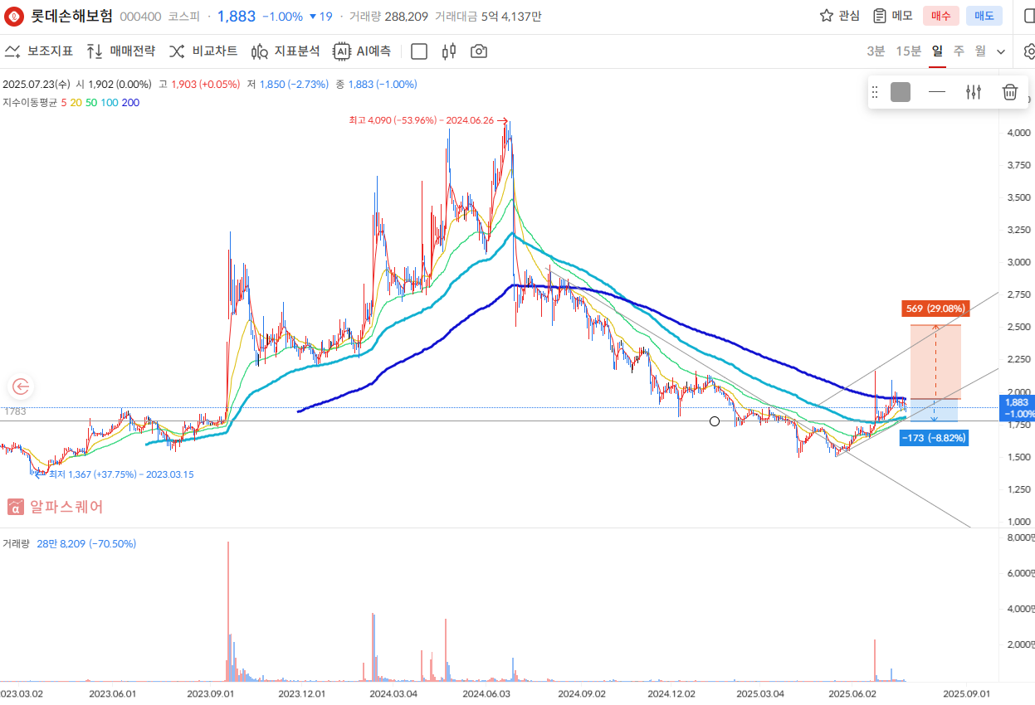Capture the chart with the camera icon
1035x705 pixels.
pyautogui.click(x=479, y=51)
